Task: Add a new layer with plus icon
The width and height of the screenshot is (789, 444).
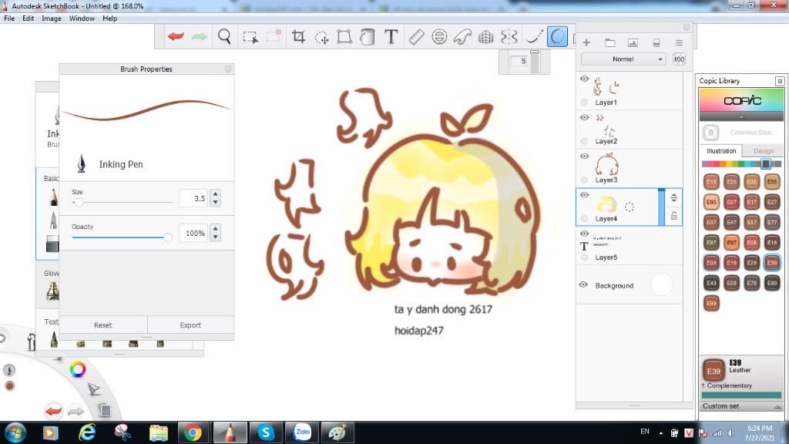Action: click(586, 43)
